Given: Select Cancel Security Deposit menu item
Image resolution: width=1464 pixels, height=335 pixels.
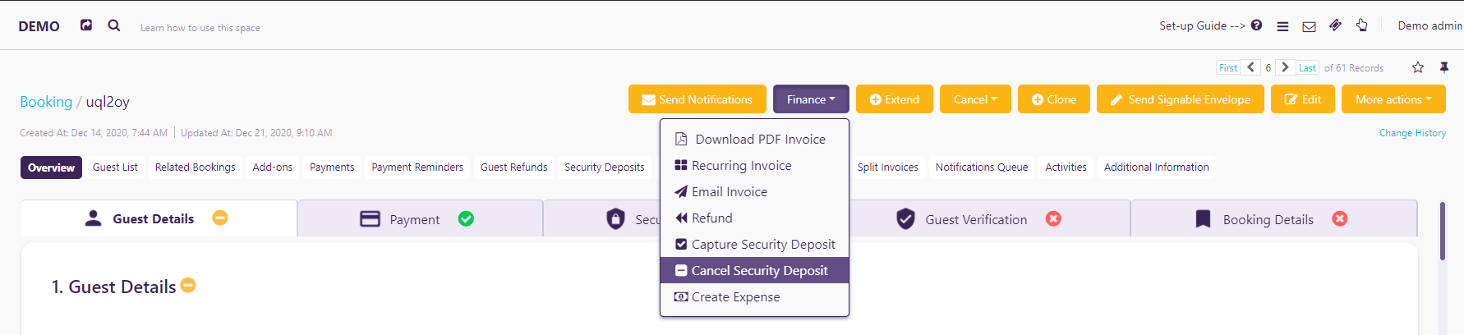Looking at the screenshot, I should (754, 270).
